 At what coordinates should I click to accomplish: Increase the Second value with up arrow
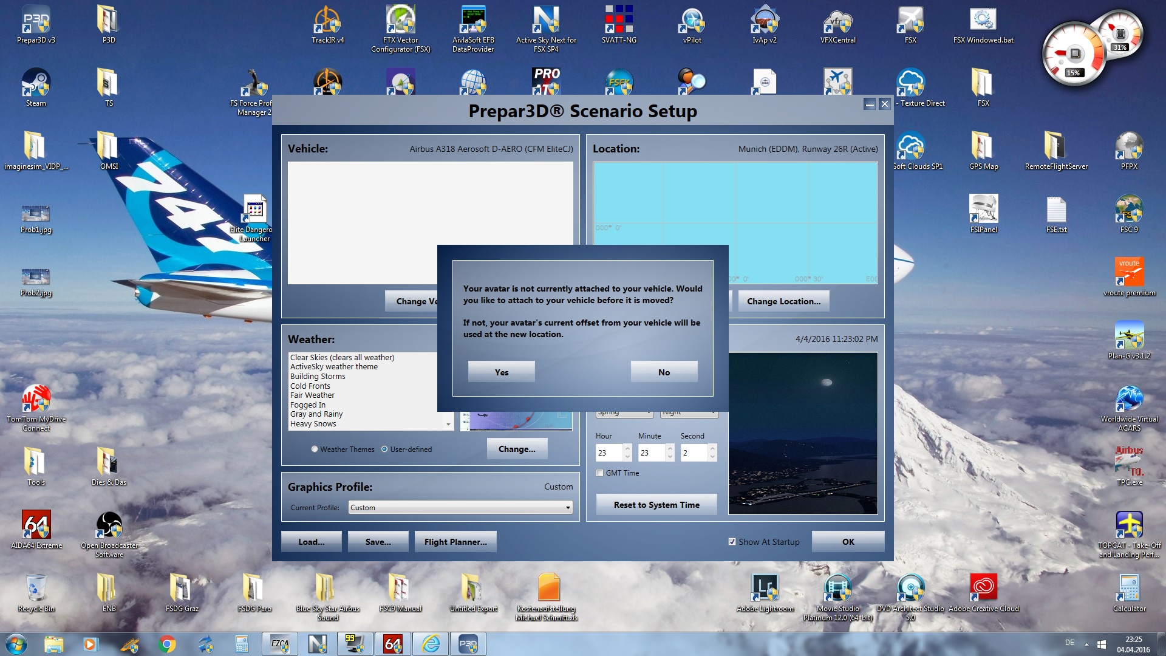[712, 449]
